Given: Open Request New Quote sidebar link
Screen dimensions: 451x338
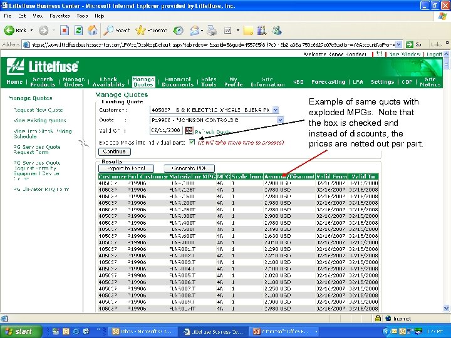Looking at the screenshot, I should click(38, 110).
